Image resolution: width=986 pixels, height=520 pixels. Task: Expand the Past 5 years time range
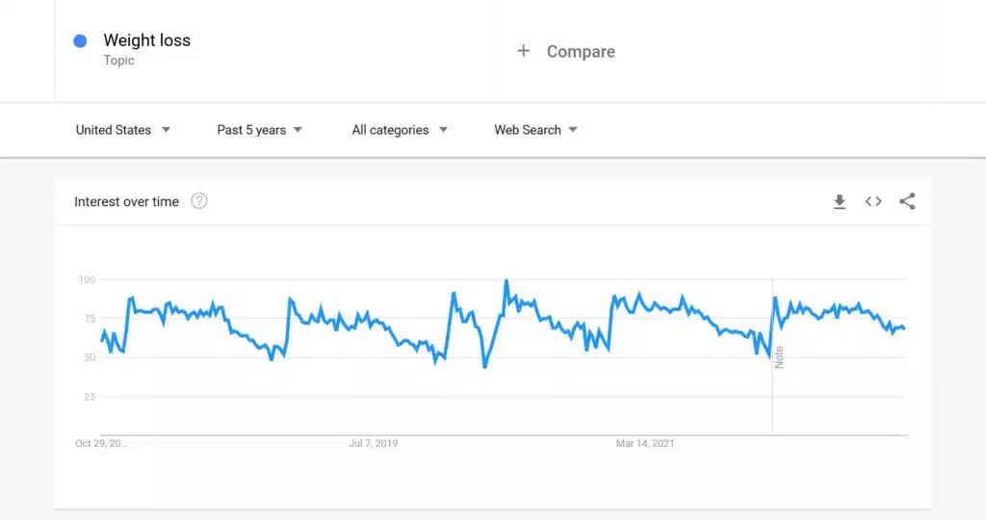coord(260,130)
